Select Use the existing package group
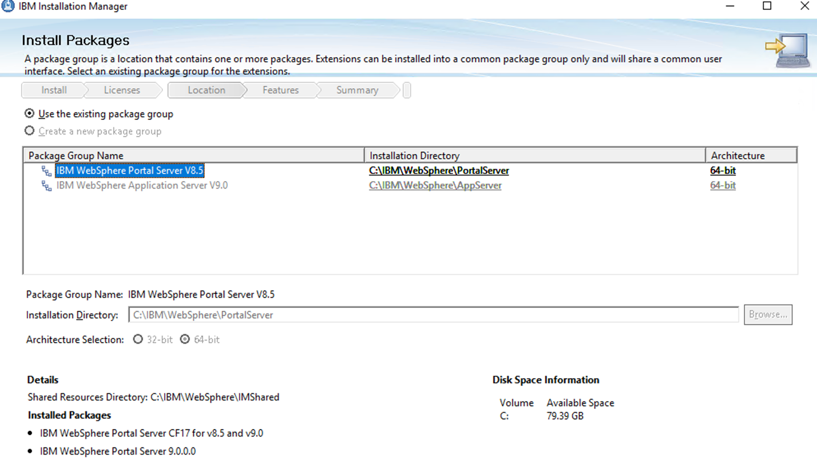 [30, 114]
